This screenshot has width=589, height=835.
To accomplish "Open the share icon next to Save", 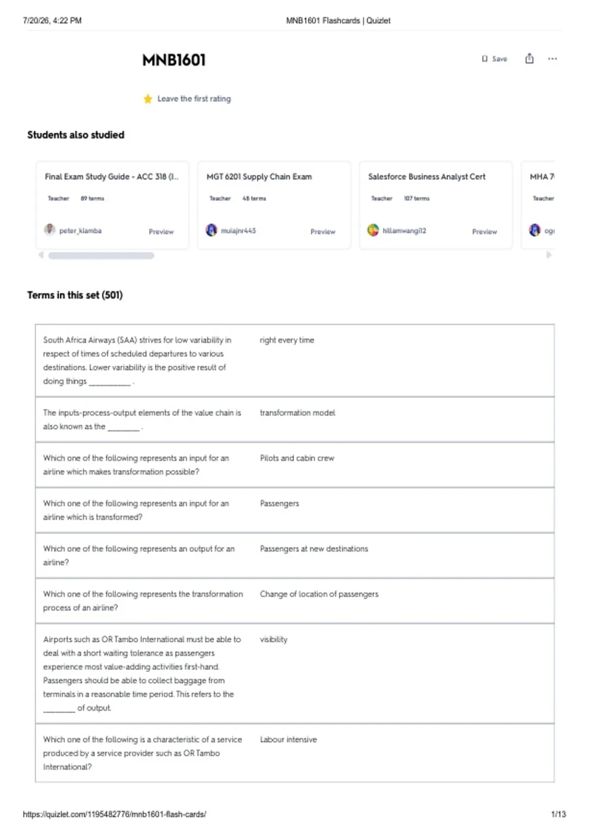I will point(529,58).
